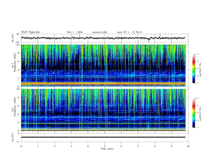Viewport: 212px width, 164px height.
Task: Click the "-5" tick on ch.2 color bar
Action: pyautogui.click(x=198, y=113)
